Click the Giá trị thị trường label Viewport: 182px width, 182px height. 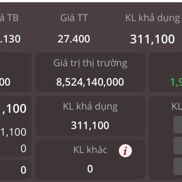[90, 63]
